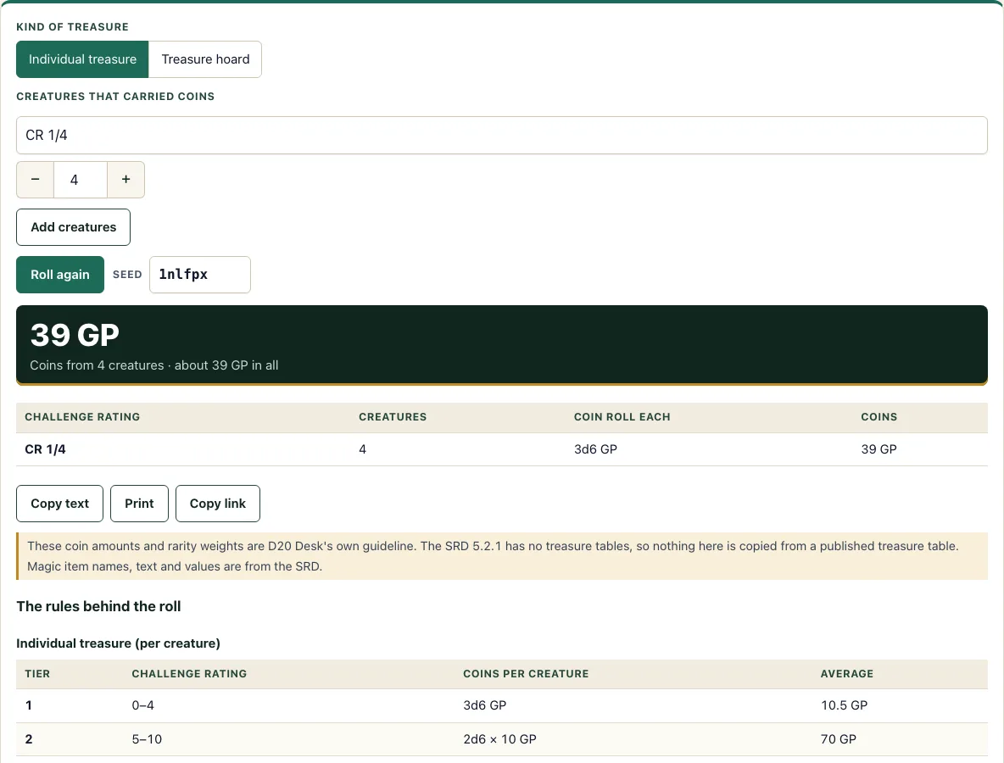Copy the result with Copy text
This screenshot has height=763, width=1004.
tap(59, 504)
